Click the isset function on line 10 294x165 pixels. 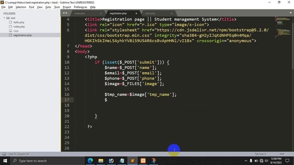tap(111, 62)
